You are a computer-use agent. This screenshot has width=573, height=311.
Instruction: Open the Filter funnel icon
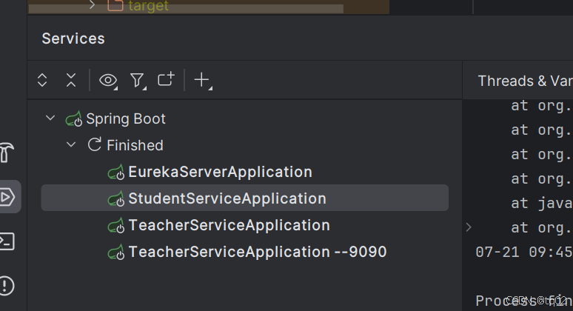coord(138,81)
